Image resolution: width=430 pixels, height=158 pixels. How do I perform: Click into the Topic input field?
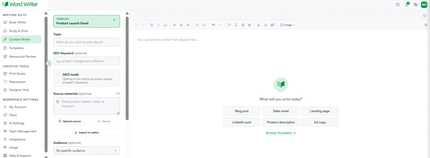click(87, 42)
